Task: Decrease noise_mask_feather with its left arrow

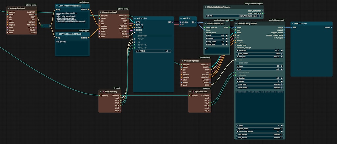Action: [238, 131]
